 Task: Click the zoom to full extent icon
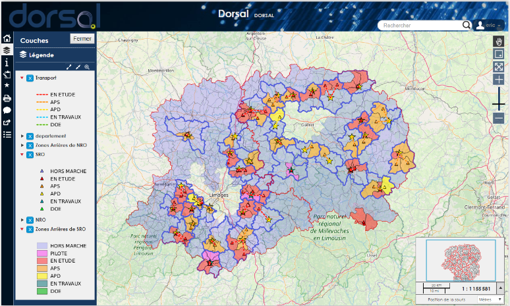click(x=499, y=66)
